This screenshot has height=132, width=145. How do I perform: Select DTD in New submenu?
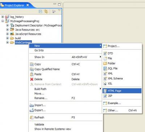point(122,53)
